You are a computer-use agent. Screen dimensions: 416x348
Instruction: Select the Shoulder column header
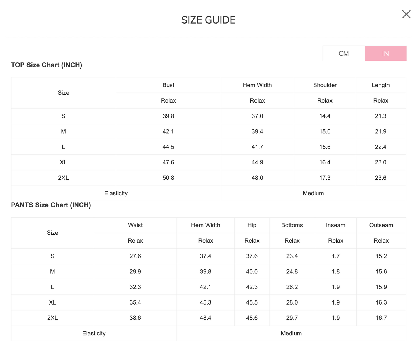coord(325,85)
